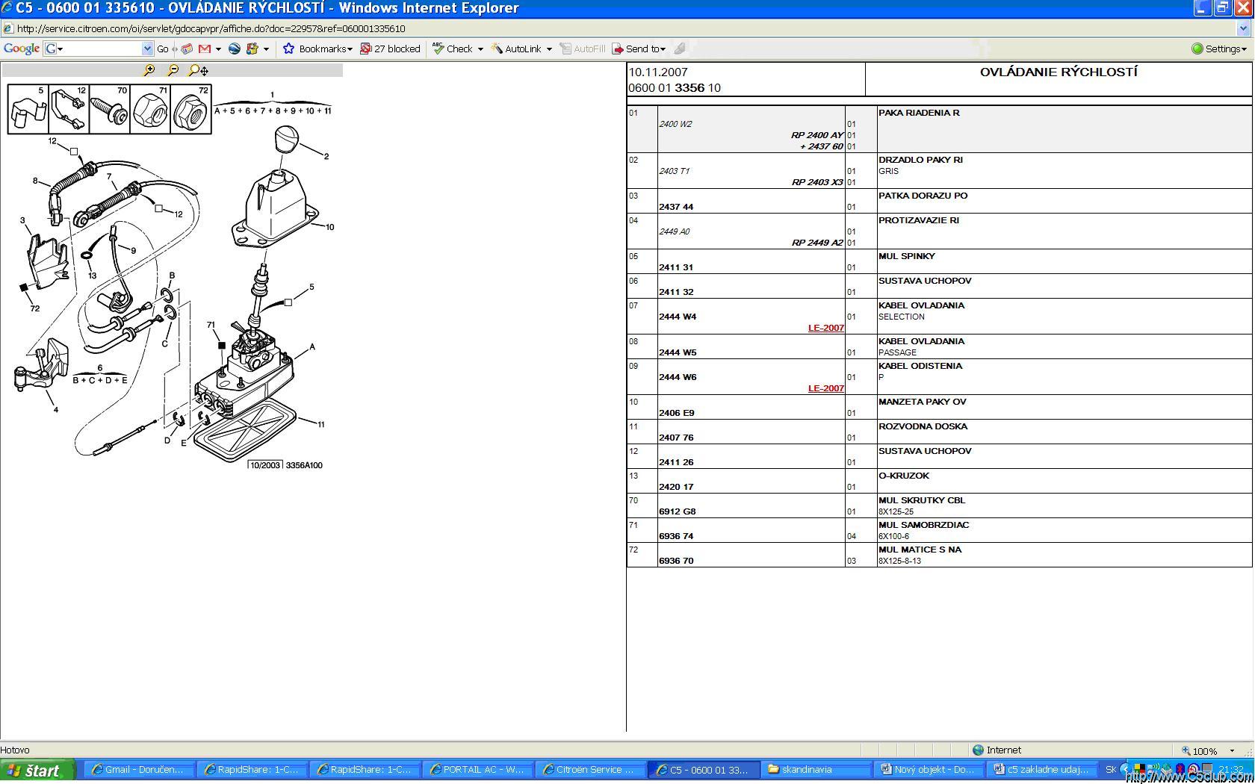This screenshot has width=1255, height=784.
Task: Open the skandinavia folder from taskbar
Action: point(816,770)
